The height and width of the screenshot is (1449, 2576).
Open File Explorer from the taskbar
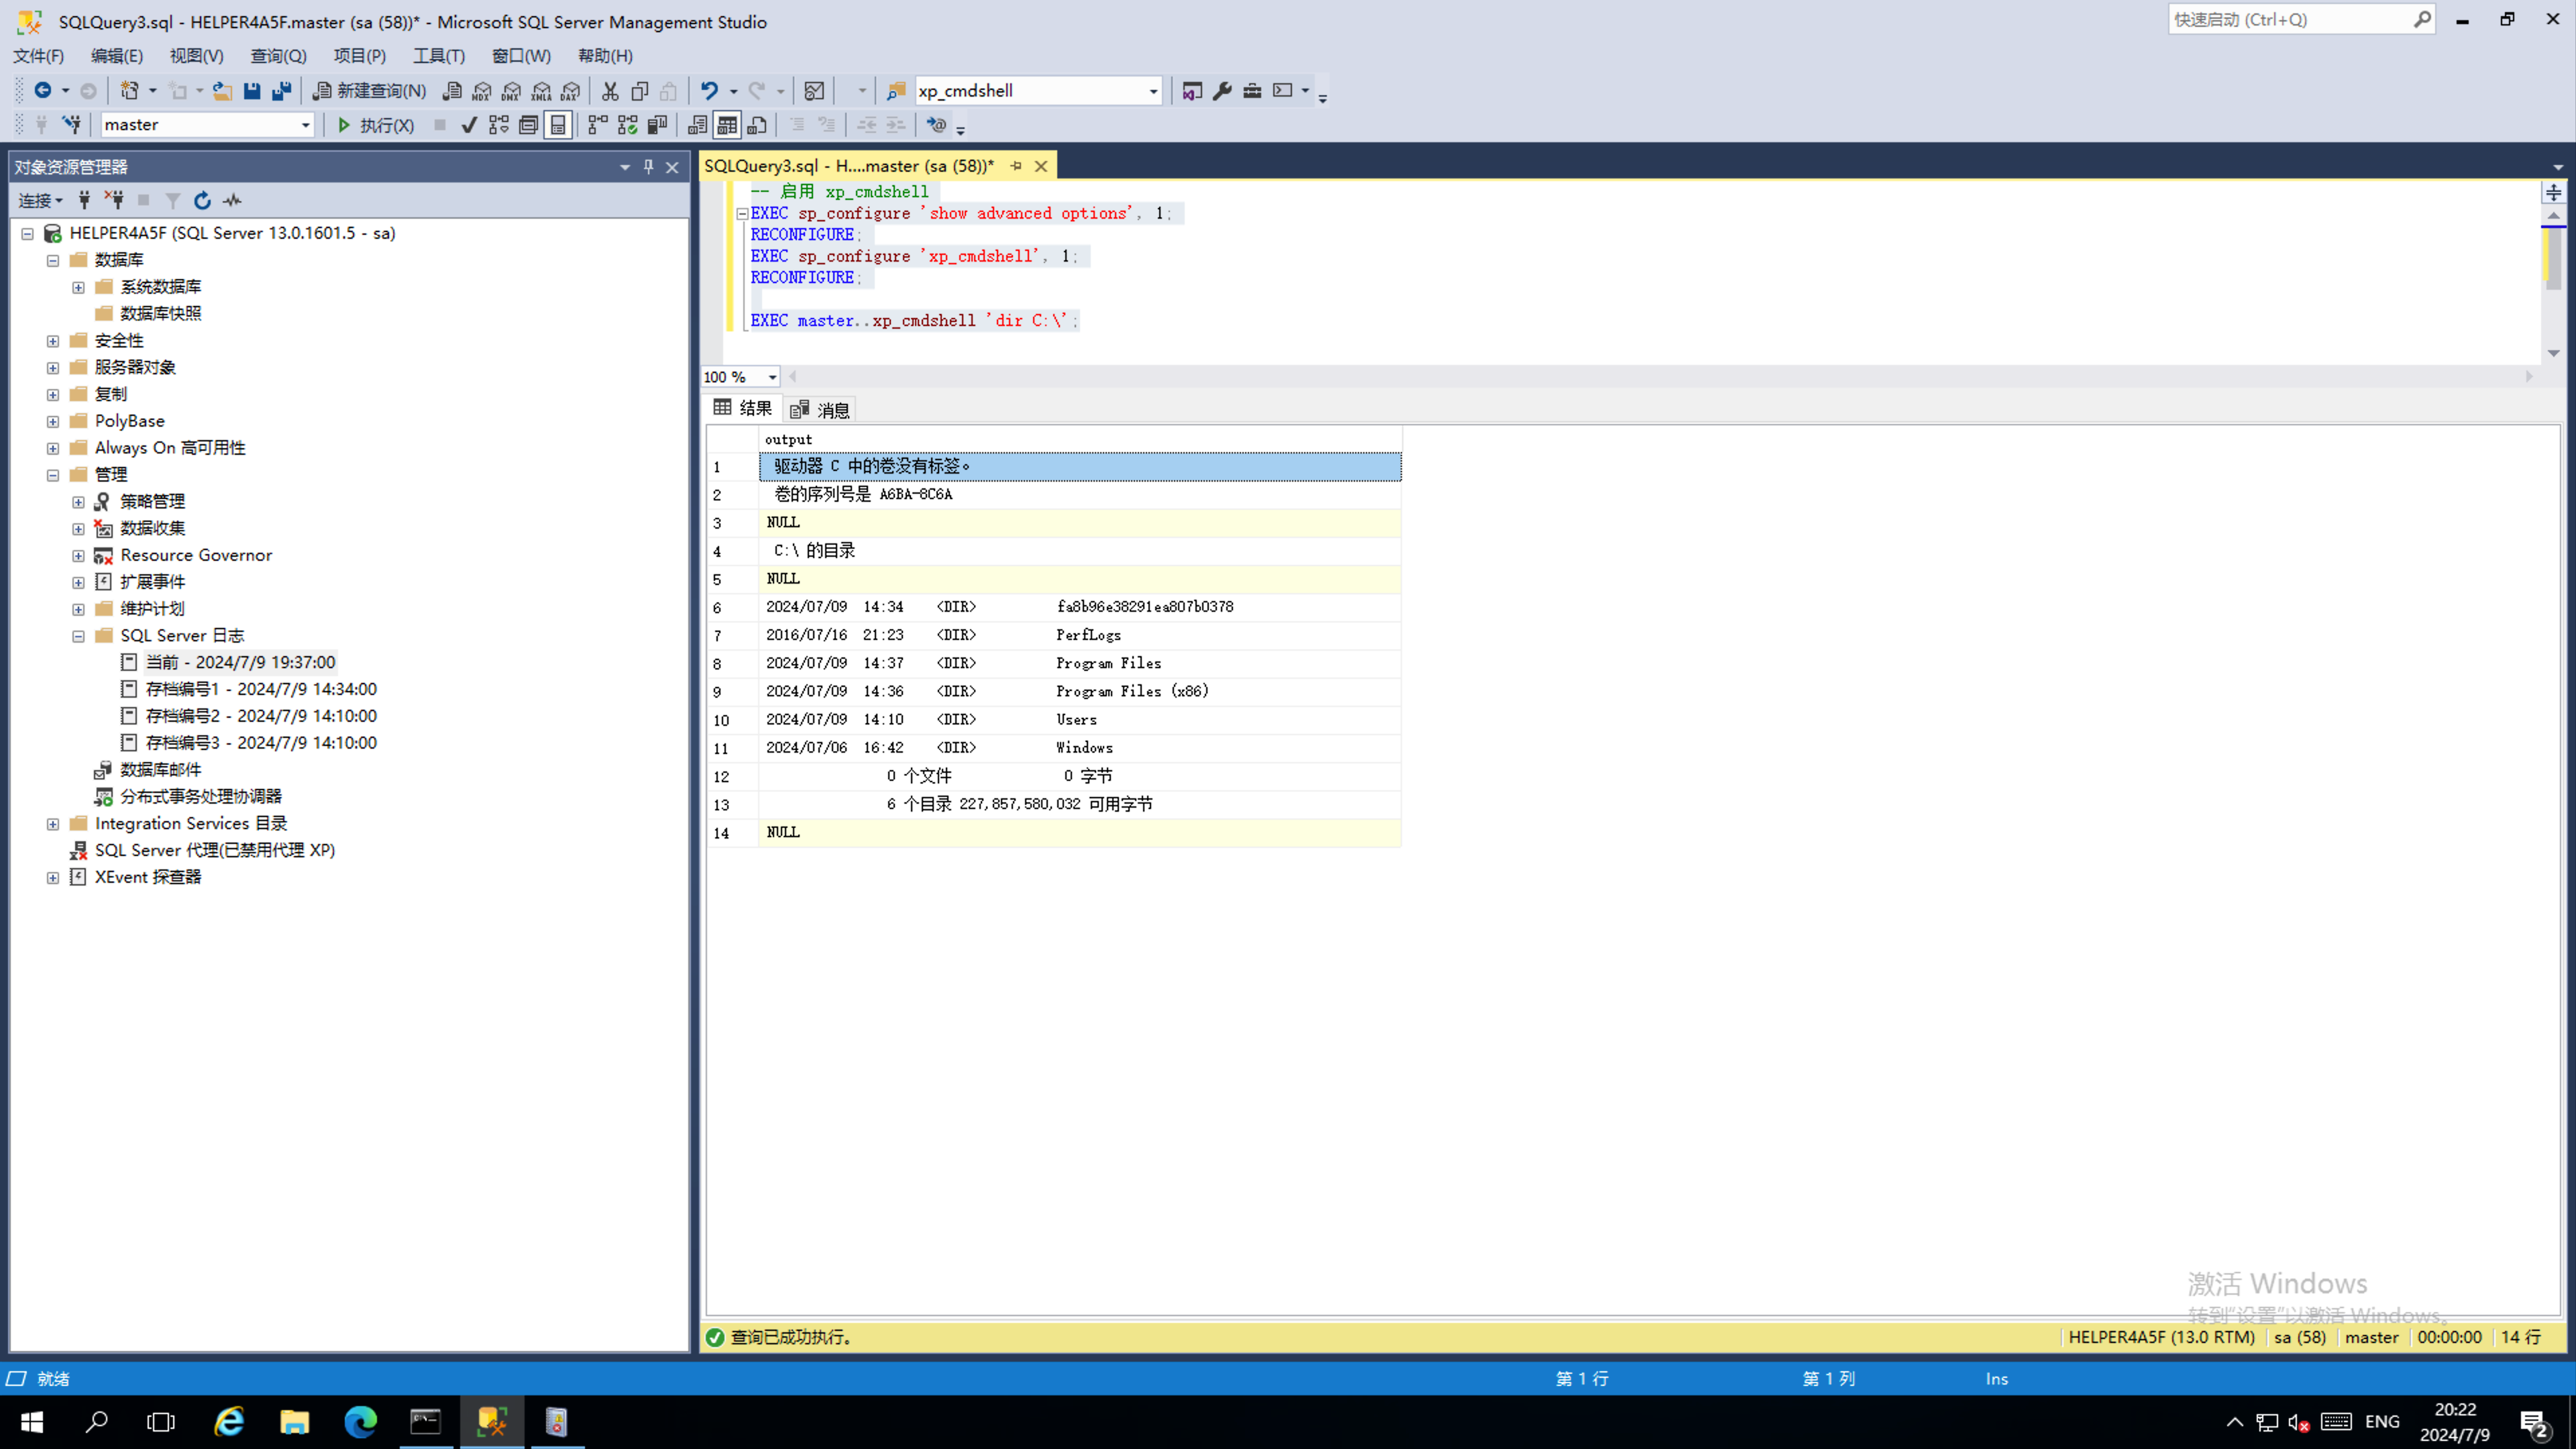coord(294,1421)
